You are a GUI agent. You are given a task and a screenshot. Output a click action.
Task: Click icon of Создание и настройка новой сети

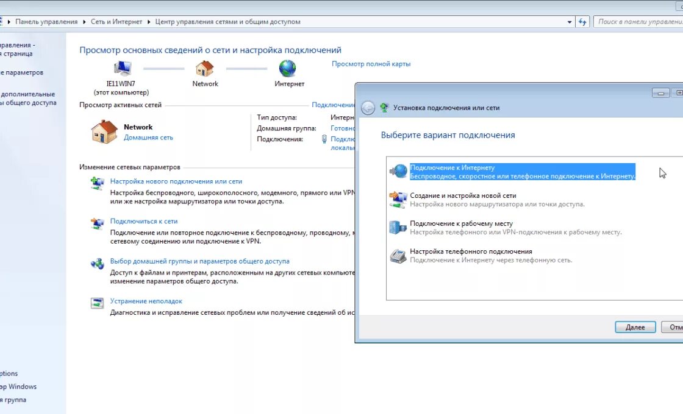tap(398, 200)
